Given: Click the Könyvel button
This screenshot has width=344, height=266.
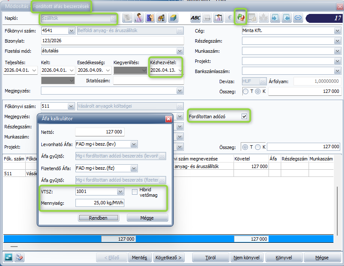Looking at the screenshot, I should (x=284, y=258).
